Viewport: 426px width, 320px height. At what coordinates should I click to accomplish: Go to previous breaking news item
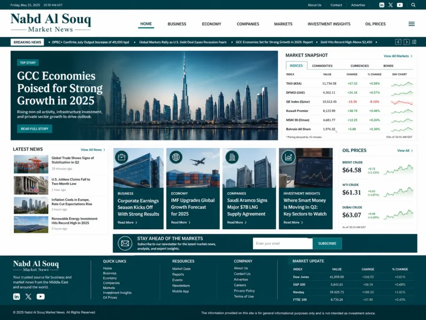[x=398, y=42]
